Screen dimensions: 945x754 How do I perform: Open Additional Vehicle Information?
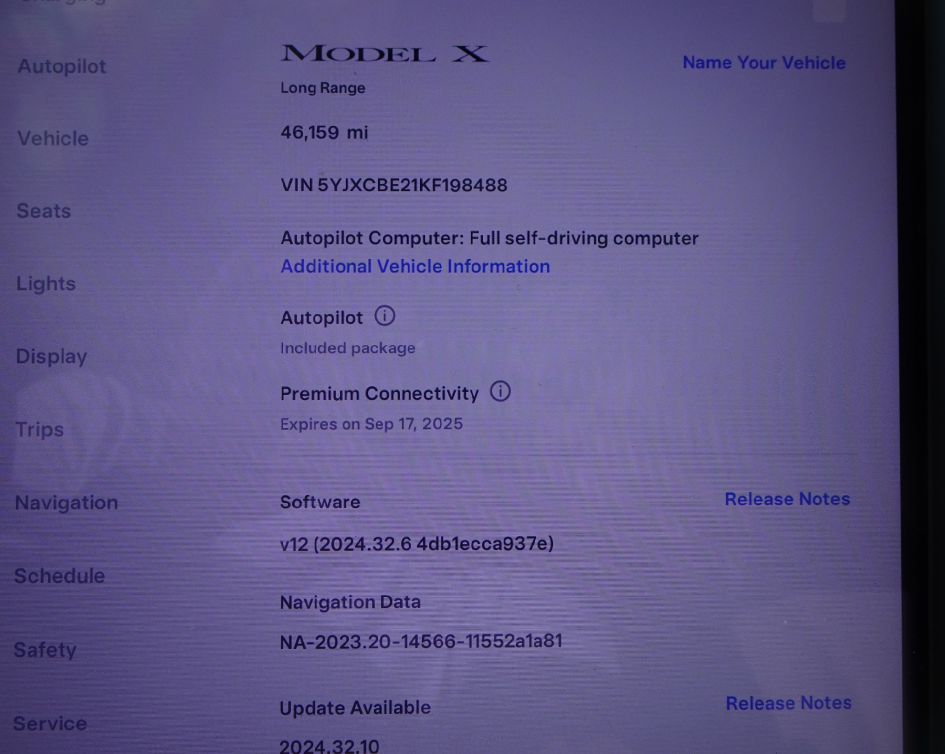click(415, 266)
